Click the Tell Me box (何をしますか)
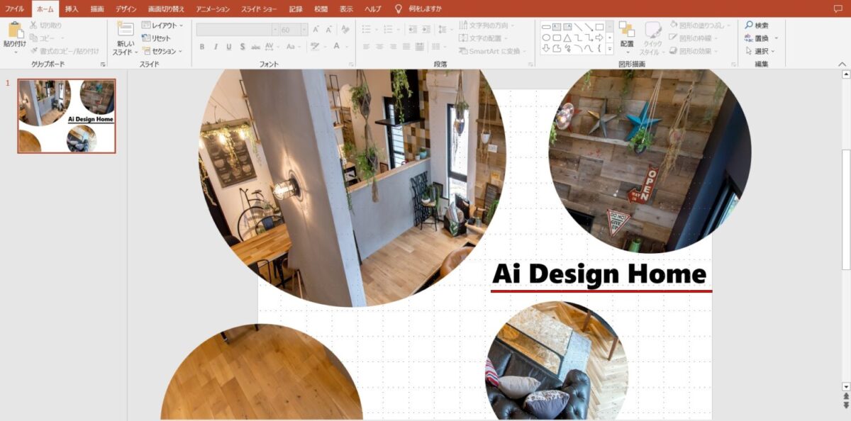 click(425, 9)
